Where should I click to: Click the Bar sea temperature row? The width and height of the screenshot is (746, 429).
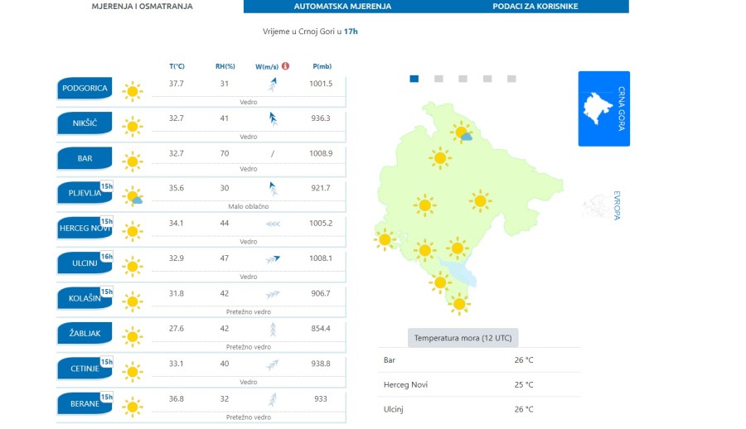pyautogui.click(x=479, y=360)
